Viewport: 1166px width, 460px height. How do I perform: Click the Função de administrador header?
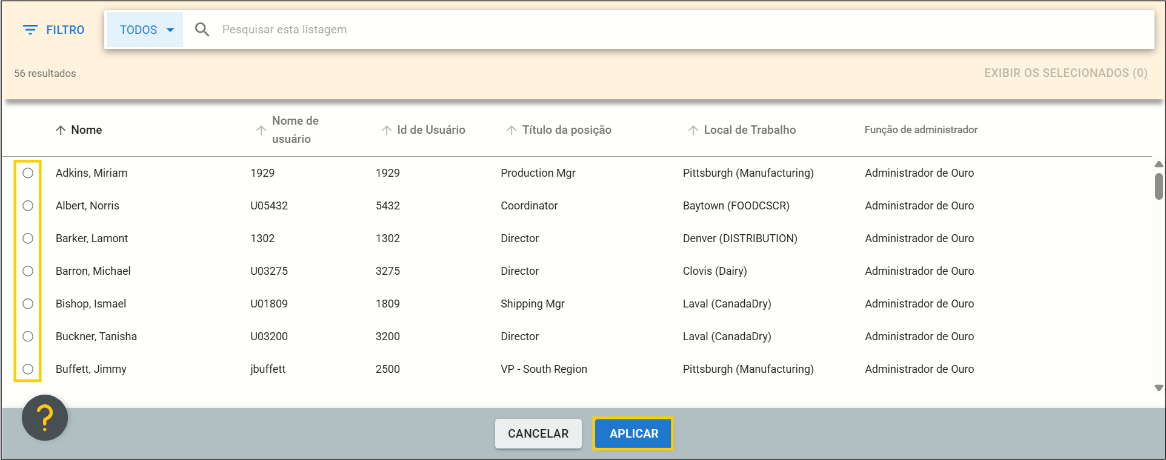921,130
